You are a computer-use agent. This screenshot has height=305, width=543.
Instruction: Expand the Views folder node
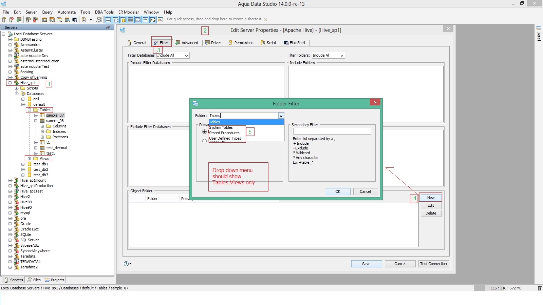(x=29, y=159)
